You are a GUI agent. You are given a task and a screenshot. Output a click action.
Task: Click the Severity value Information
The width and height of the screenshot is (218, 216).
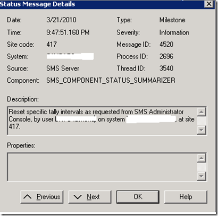(x=174, y=32)
